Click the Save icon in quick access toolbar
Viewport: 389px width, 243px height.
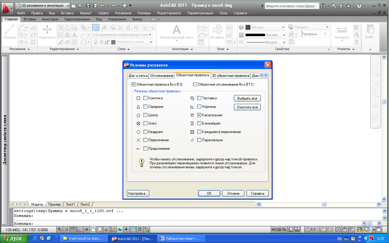tap(88, 5)
